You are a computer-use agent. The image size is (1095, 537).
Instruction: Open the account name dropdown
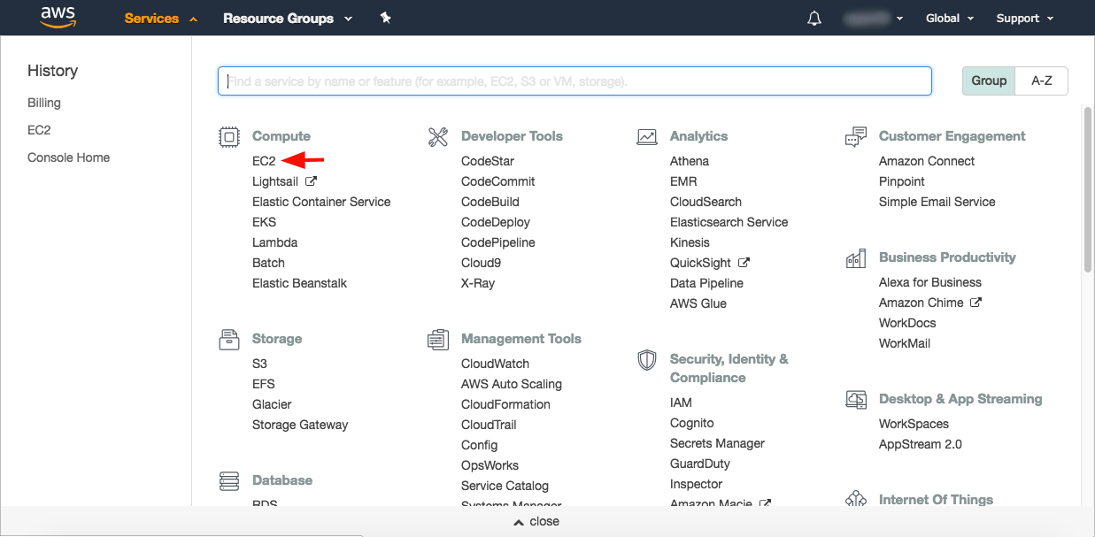click(x=872, y=19)
